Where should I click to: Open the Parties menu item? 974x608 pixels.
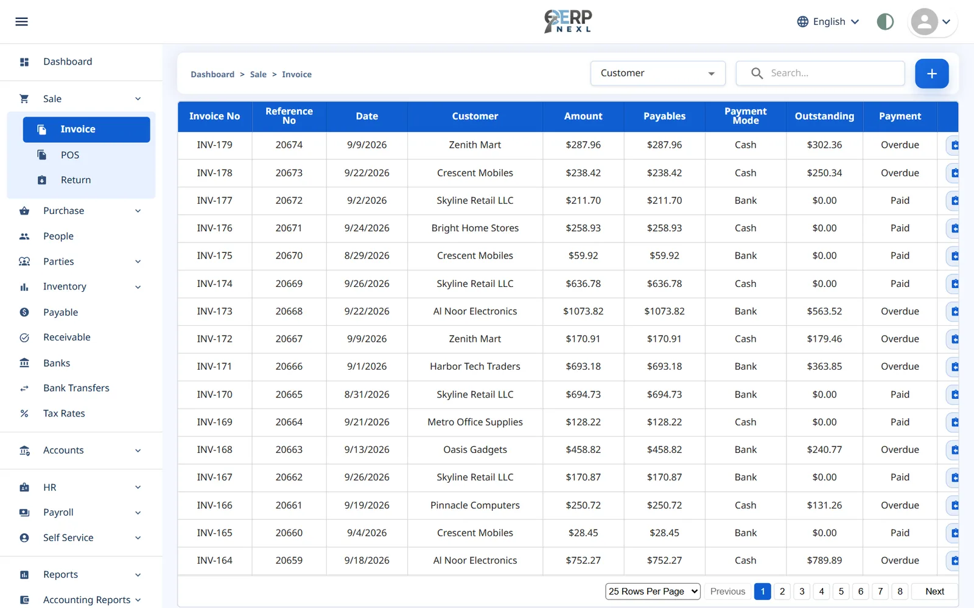click(x=81, y=261)
